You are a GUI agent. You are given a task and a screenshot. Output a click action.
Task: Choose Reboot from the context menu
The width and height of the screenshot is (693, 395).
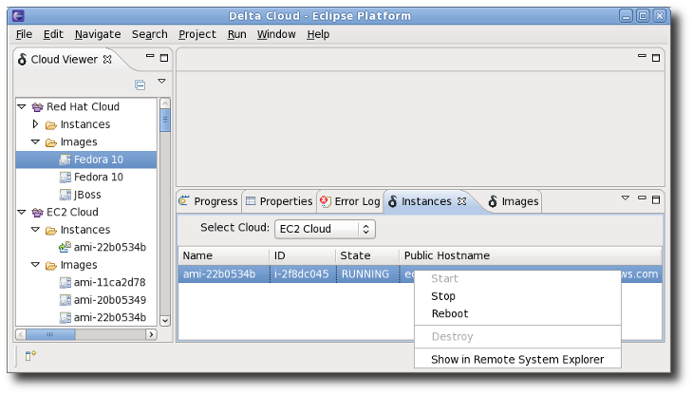tap(517, 313)
